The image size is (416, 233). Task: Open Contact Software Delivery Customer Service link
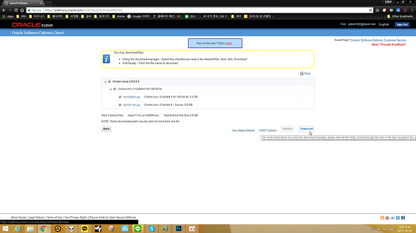(x=378, y=40)
